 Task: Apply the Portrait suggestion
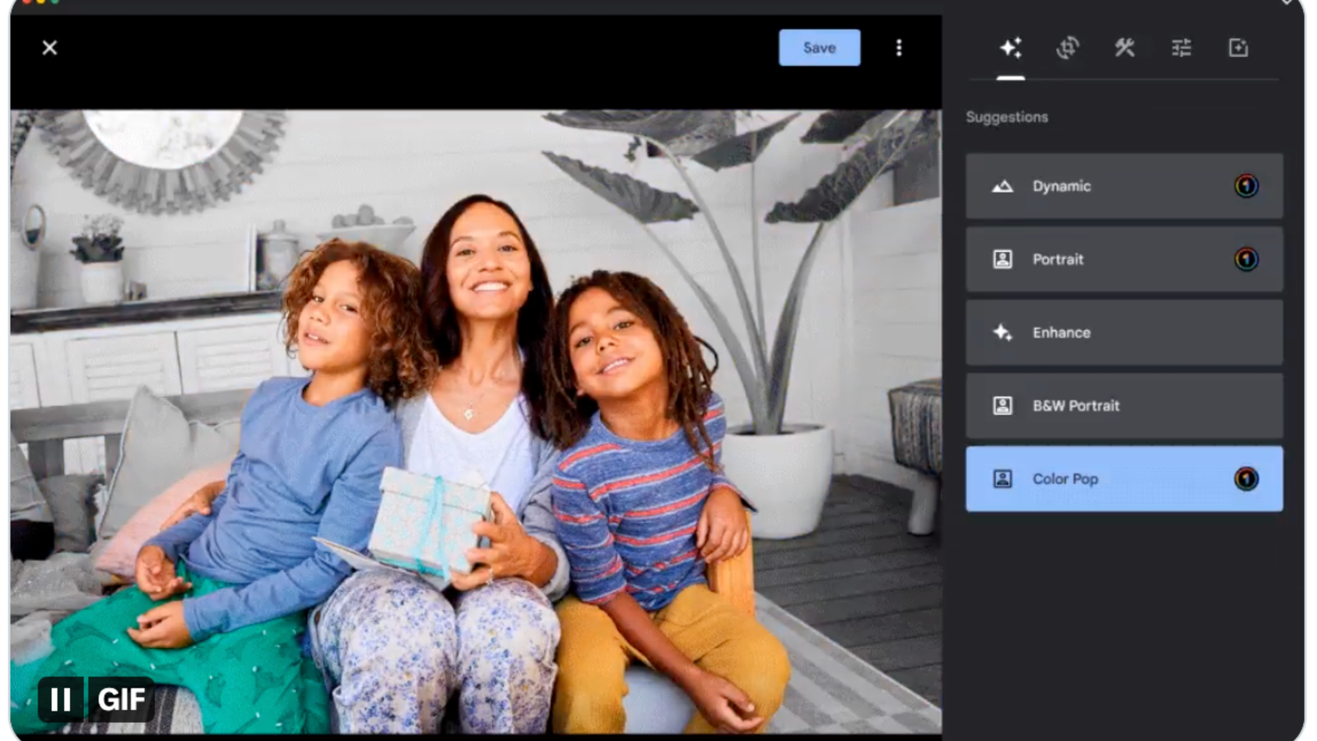pyautogui.click(x=1124, y=259)
